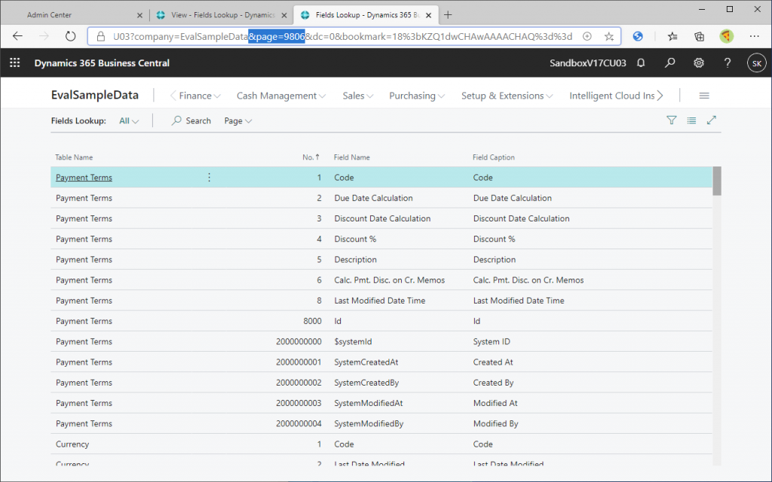The image size is (772, 482).
Task: Select the Calc. Pmt. Disc. on Cr. Memos field name
Action: pos(390,280)
